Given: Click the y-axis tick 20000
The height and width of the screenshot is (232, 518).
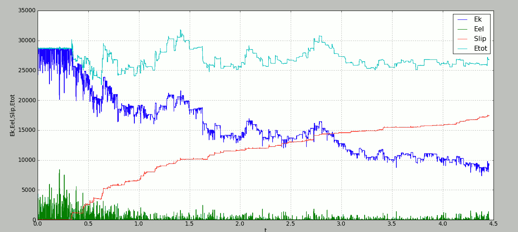Looking at the screenshot, I should pyautogui.click(x=26, y=100).
